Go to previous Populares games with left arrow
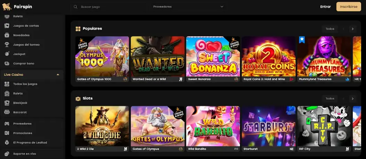Image resolution: width=366 pixels, height=159 pixels. pyautogui.click(x=343, y=29)
